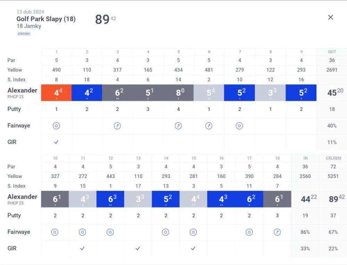Select the orange hole 1 score cell
347x265 pixels.
pyautogui.click(x=56, y=93)
